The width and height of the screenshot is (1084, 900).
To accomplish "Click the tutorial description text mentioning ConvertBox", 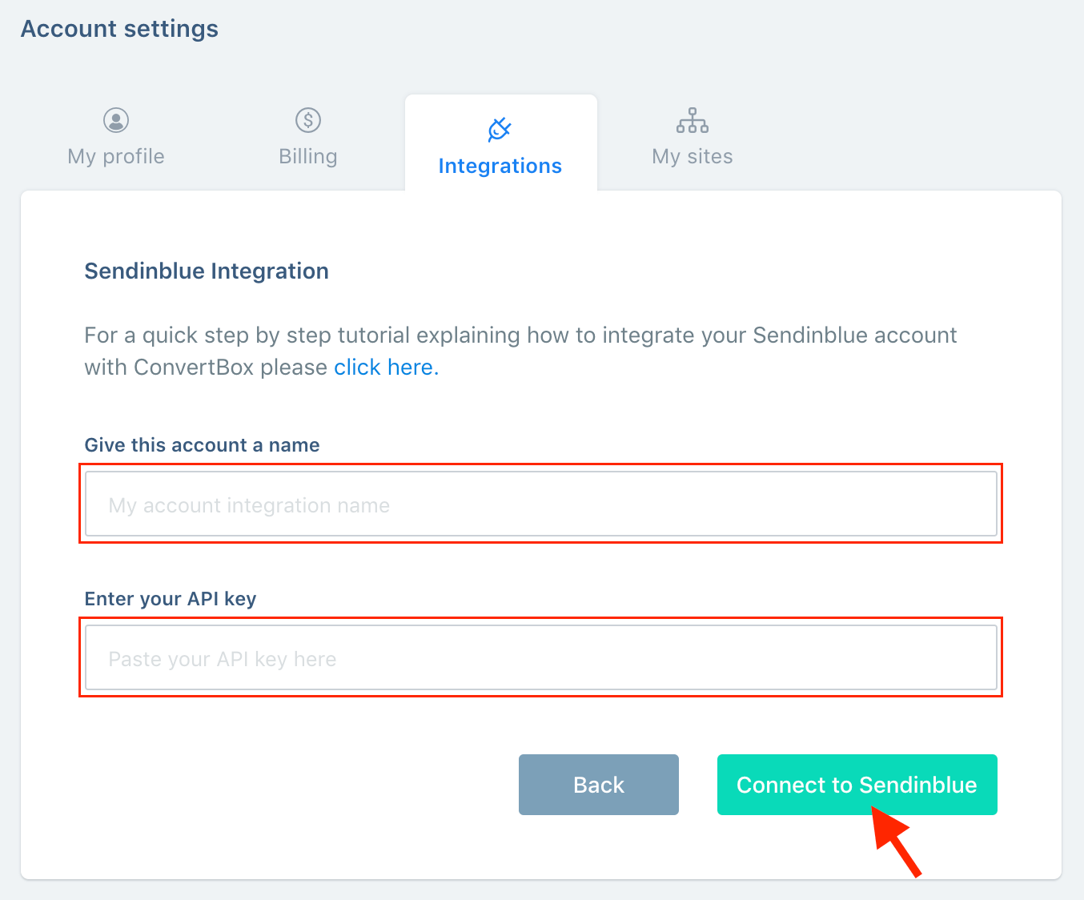I will click(x=520, y=351).
